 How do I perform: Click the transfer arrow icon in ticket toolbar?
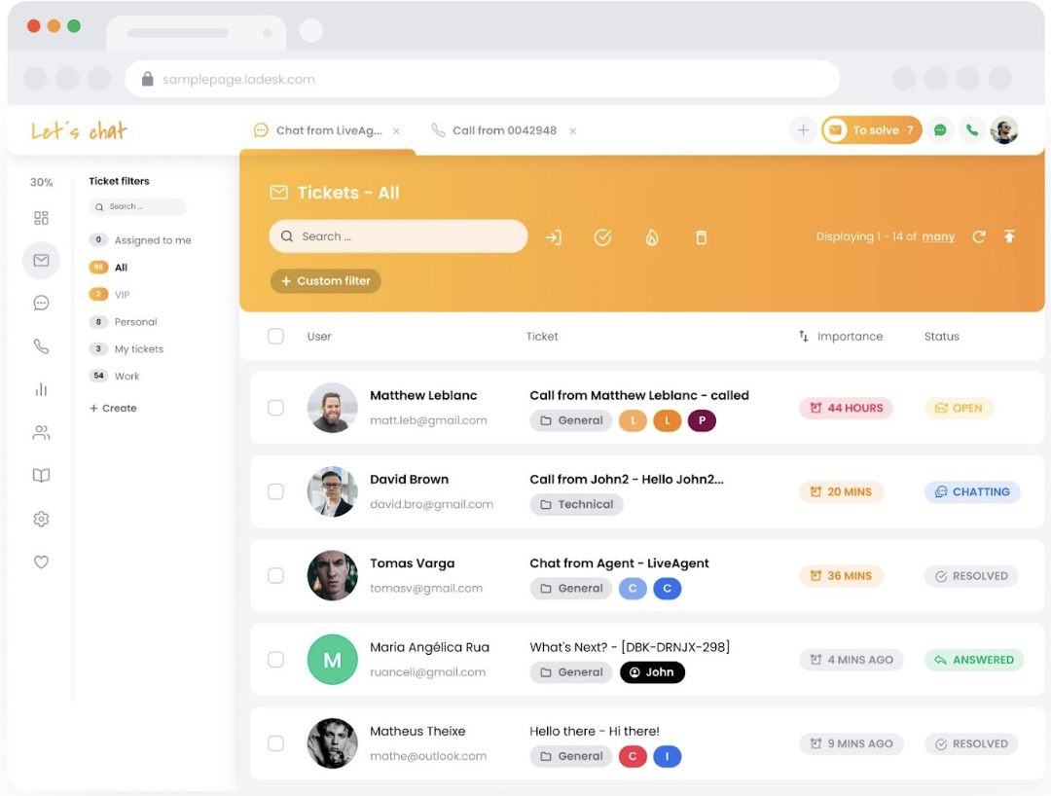[553, 237]
